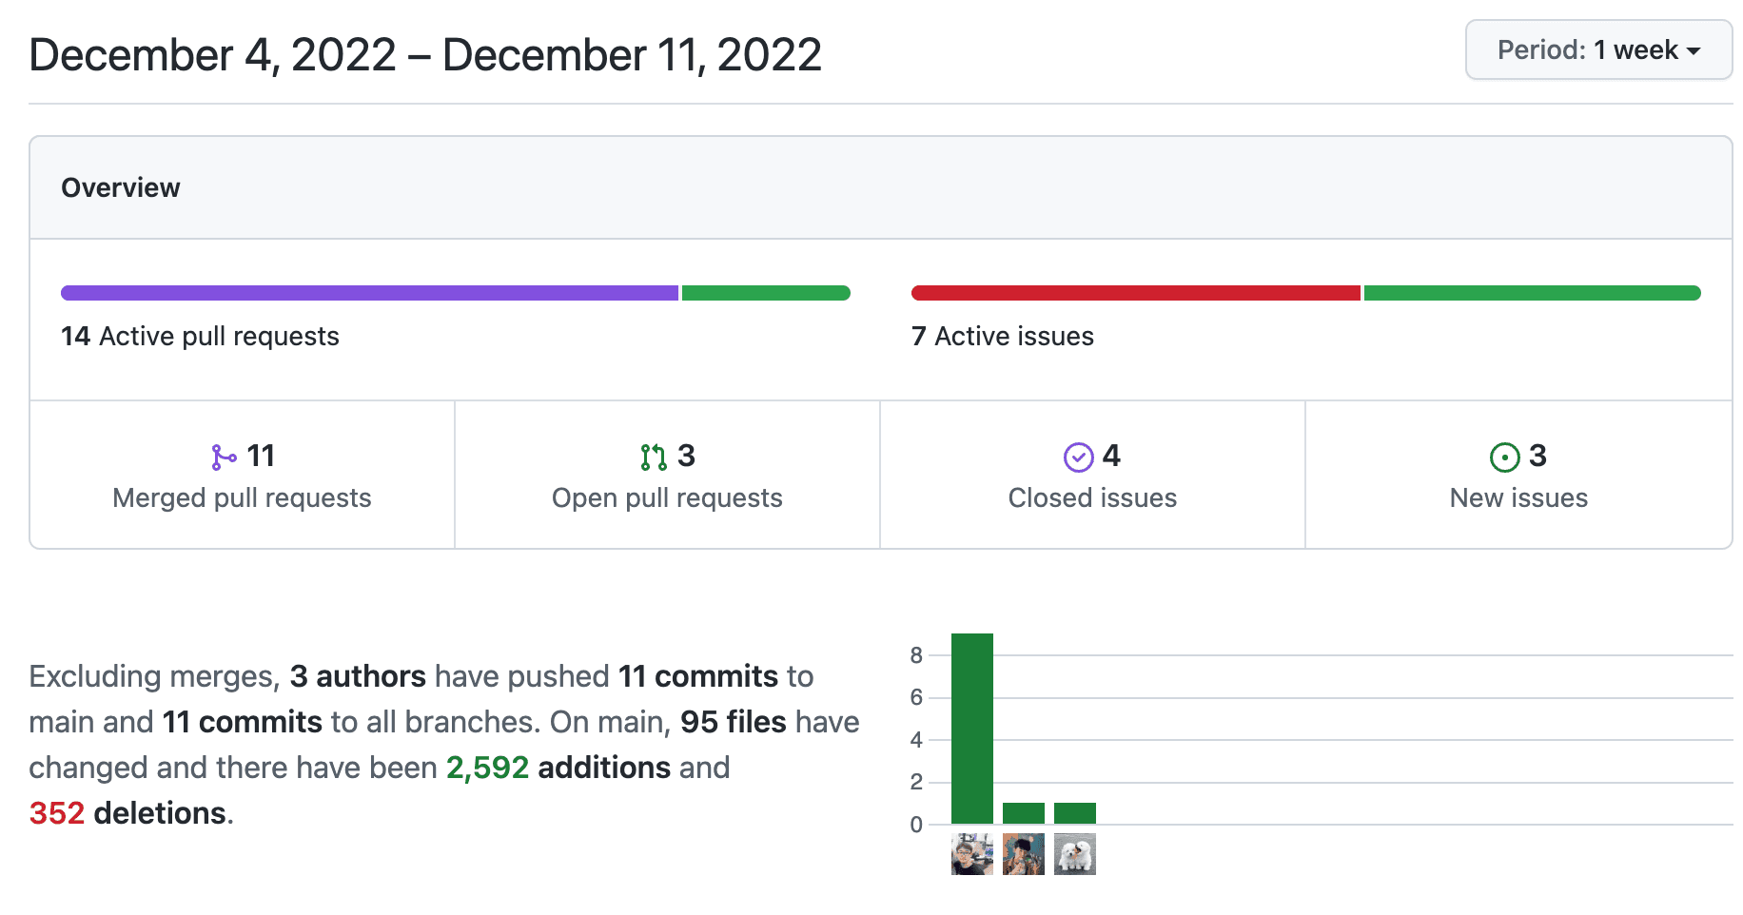
Task: Select the first contributor avatar under the chart
Action: coord(972,854)
